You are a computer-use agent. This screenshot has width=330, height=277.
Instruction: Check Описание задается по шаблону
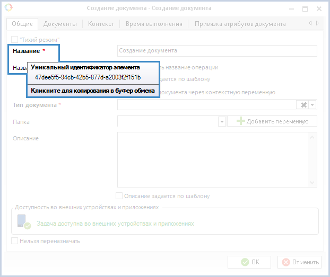point(119,196)
